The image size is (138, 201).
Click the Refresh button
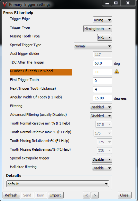[x=11, y=195]
